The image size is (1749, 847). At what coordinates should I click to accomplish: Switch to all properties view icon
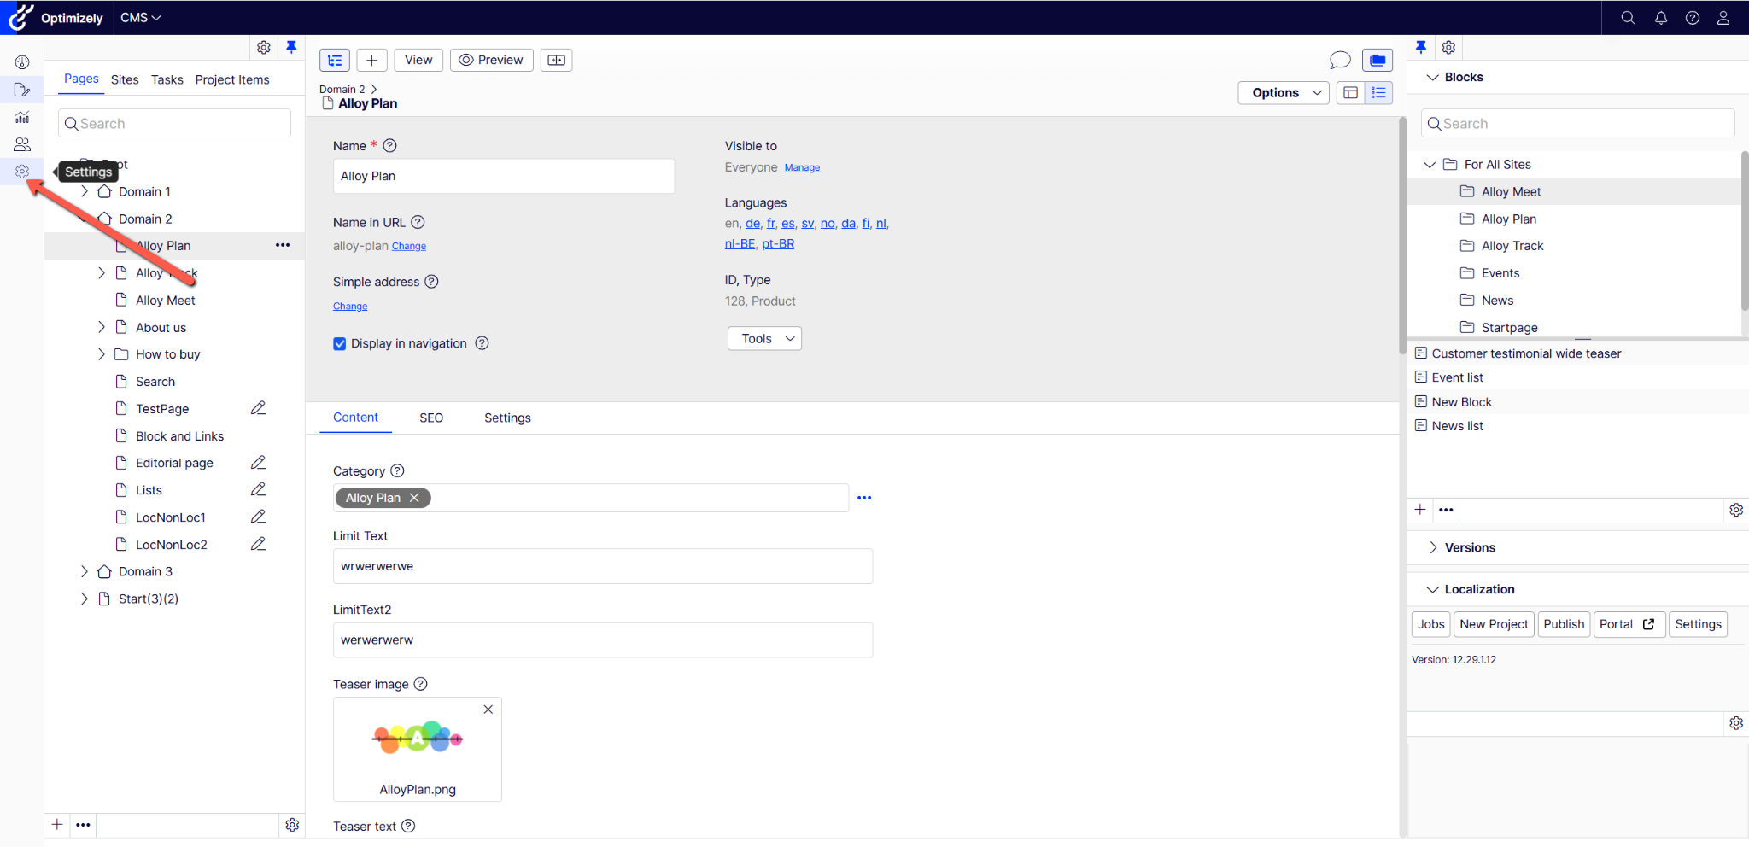pos(1378,92)
